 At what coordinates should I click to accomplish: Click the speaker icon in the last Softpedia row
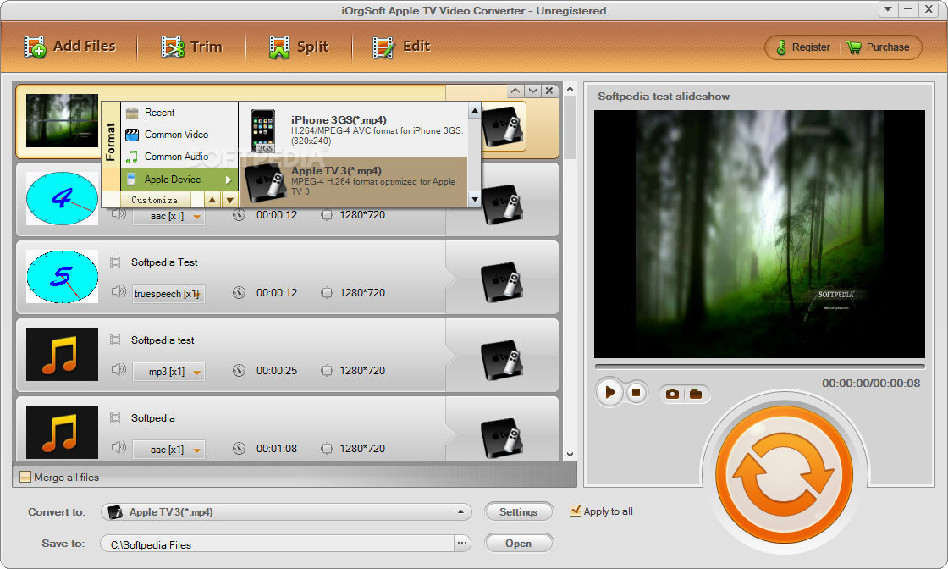[118, 447]
